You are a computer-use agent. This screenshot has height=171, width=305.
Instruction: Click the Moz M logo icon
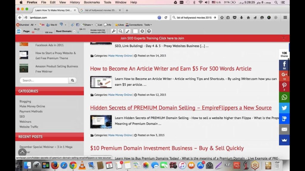click(19, 31)
